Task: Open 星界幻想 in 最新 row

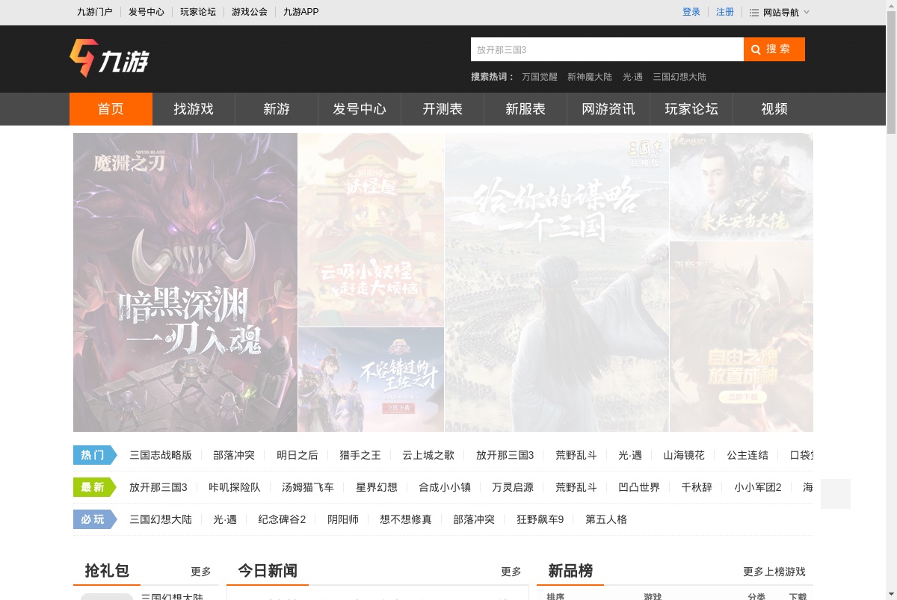Action: click(x=377, y=487)
